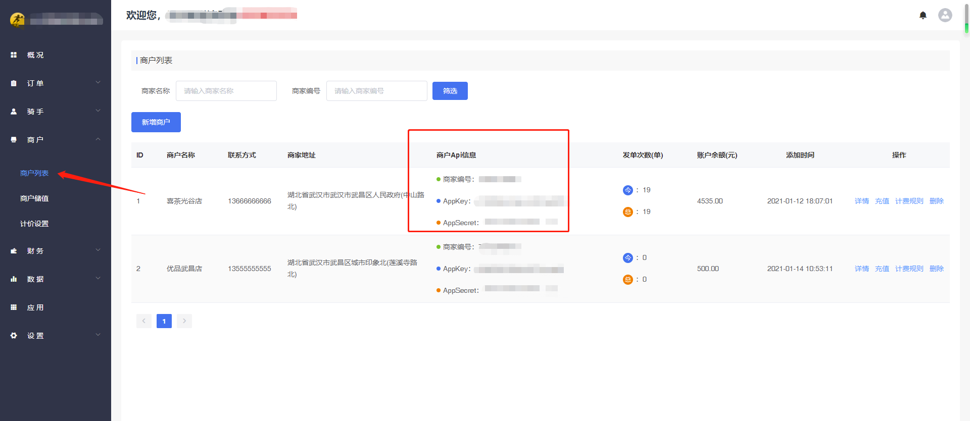Click the app logo in sidebar header
The image size is (970, 421).
[17, 20]
